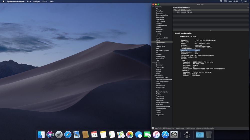Open Contacts book icon in Dock
Screen dimensions: 250x140
coord(85,135)
